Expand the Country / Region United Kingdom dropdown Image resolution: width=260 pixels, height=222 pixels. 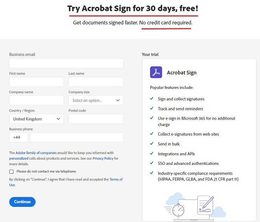[x=36, y=119]
